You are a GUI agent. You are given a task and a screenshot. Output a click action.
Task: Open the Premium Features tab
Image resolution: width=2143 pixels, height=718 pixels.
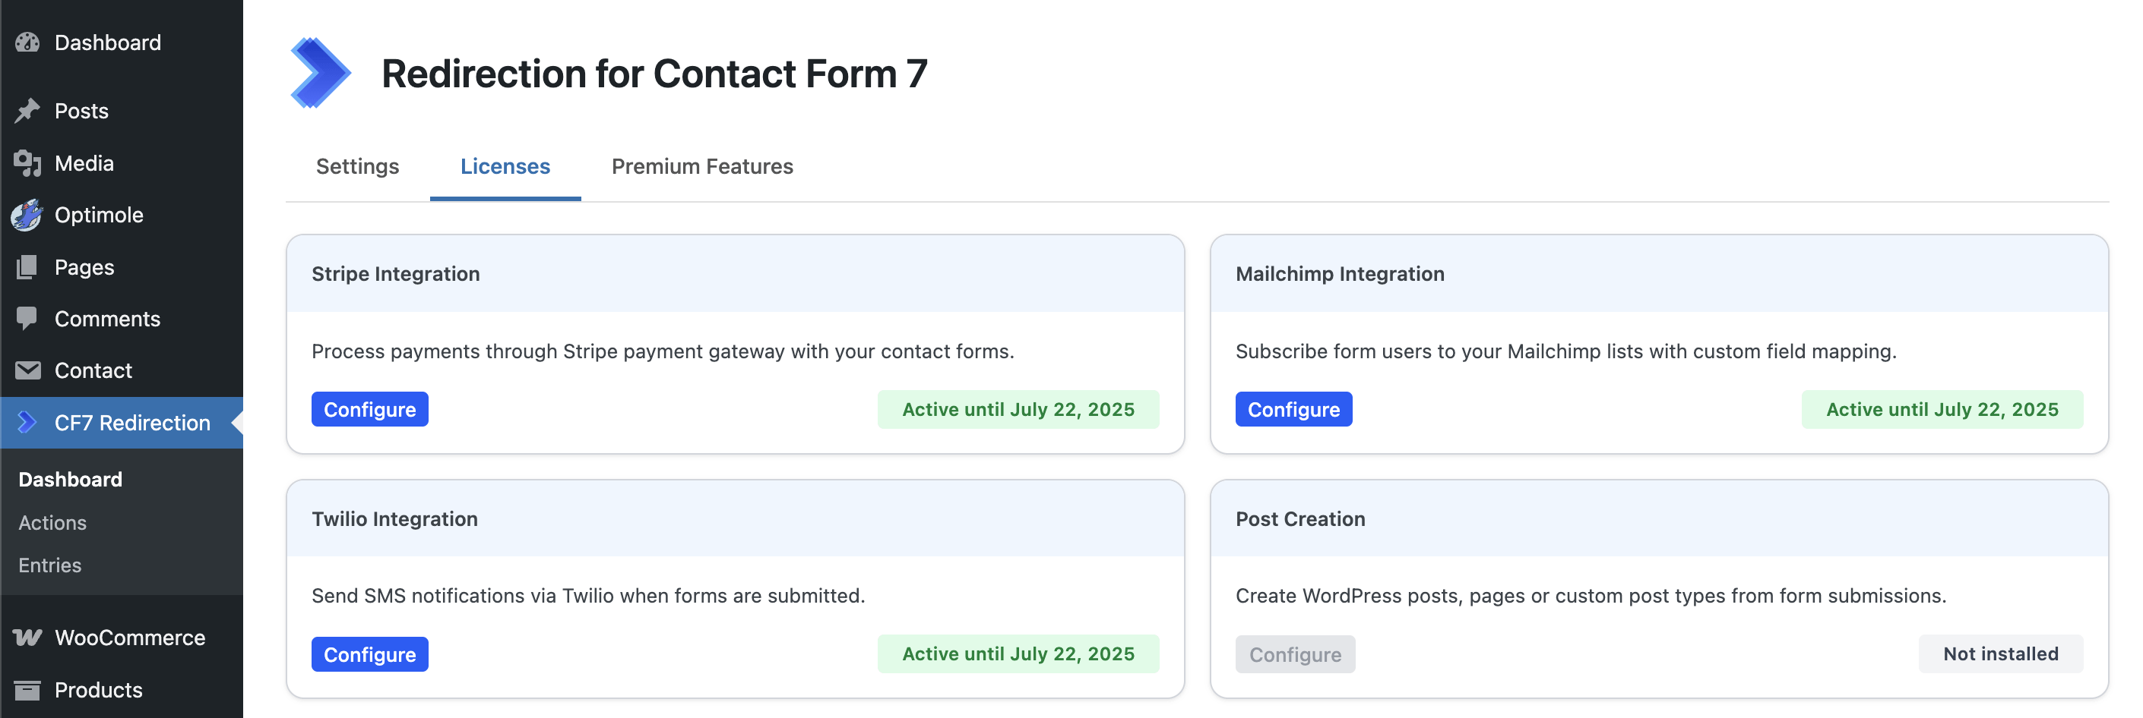(702, 166)
